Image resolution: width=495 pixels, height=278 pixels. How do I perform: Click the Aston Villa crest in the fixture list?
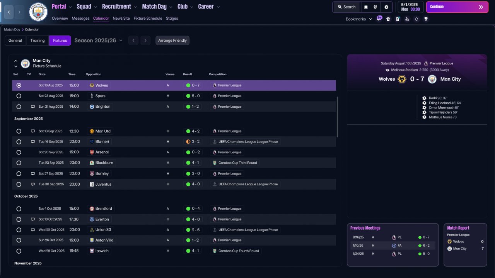(x=92, y=240)
